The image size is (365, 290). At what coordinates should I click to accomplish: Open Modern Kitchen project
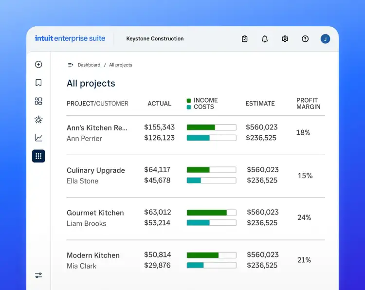tap(93, 255)
